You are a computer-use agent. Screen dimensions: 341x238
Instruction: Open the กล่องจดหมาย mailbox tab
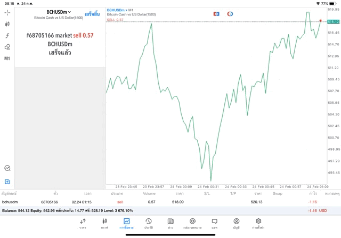(192, 224)
